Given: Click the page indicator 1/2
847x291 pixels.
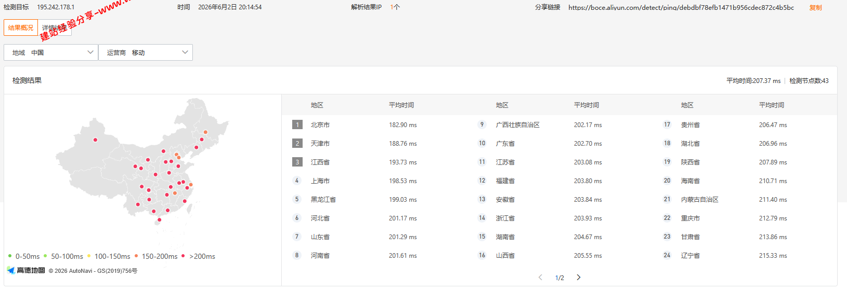Looking at the screenshot, I should 559,278.
